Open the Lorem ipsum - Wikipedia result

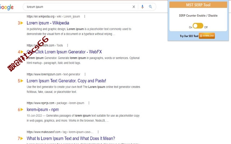tap(48, 23)
